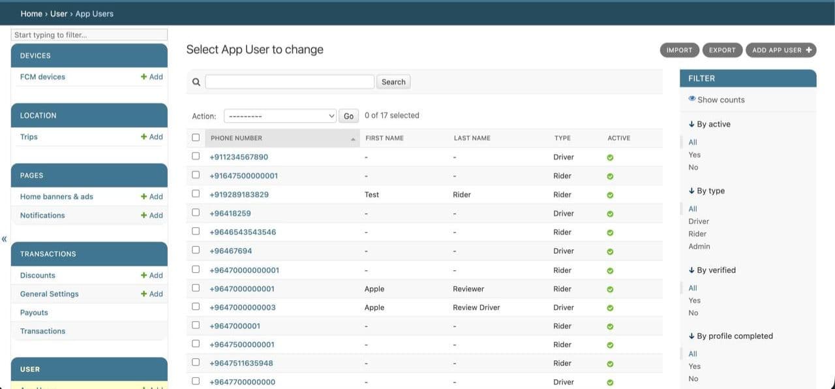The image size is (835, 389).
Task: Collapse the By verified filter
Action: point(712,270)
